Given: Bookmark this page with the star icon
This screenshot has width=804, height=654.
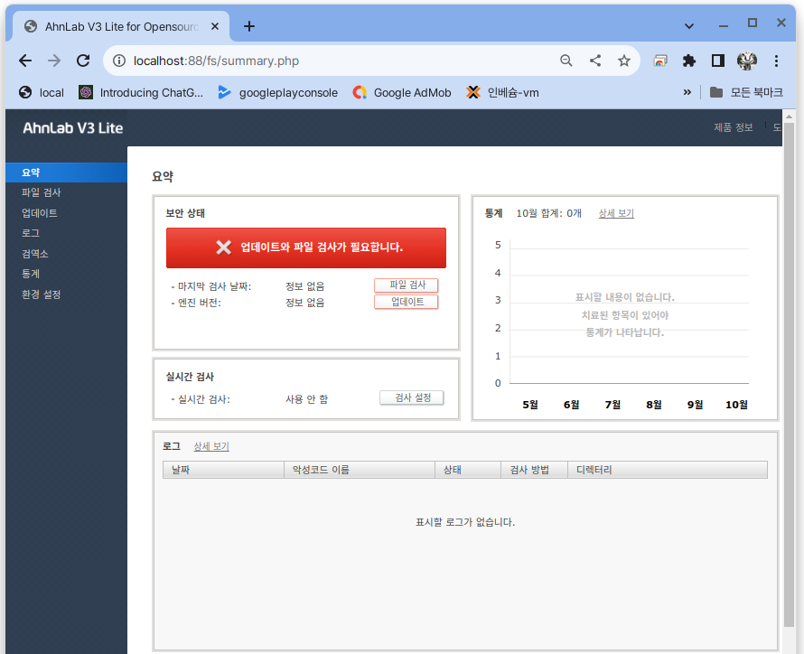Looking at the screenshot, I should click(x=624, y=61).
